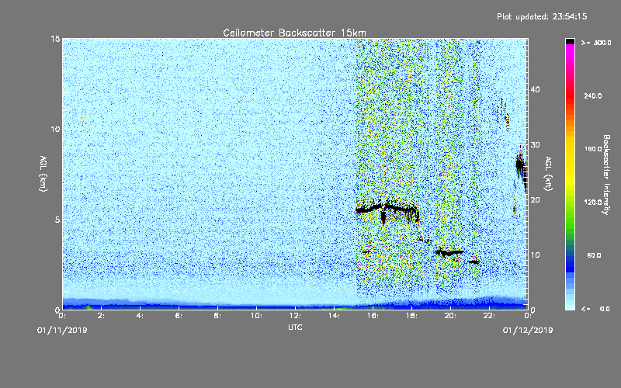Select the "<= 0.0" colorbar value
This screenshot has height=388, width=621.
596,309
